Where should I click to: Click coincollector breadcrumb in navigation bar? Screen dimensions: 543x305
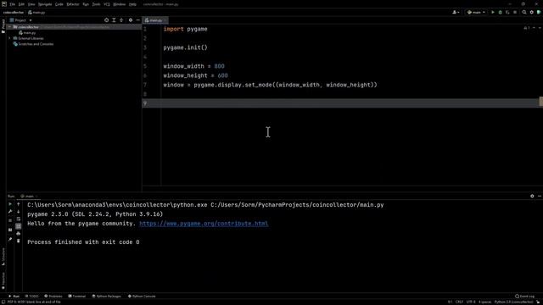(14, 12)
